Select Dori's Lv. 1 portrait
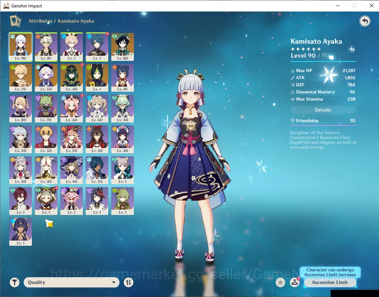This screenshot has width=379, height=297. pyautogui.click(x=72, y=201)
